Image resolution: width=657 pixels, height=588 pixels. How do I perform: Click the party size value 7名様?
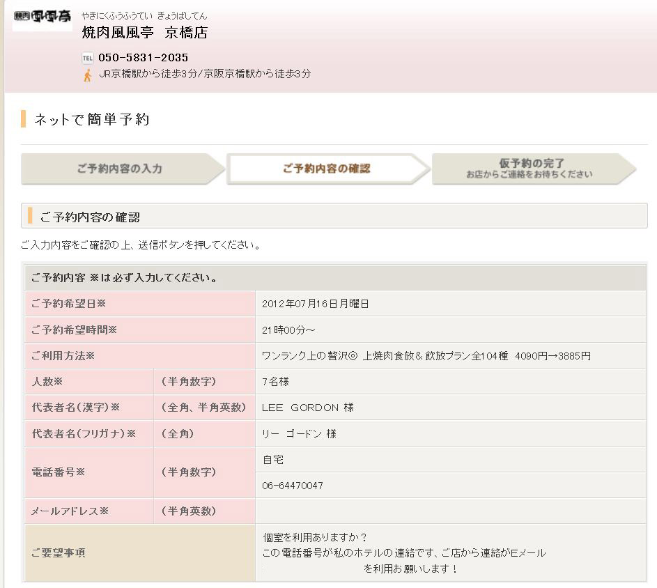(x=275, y=382)
